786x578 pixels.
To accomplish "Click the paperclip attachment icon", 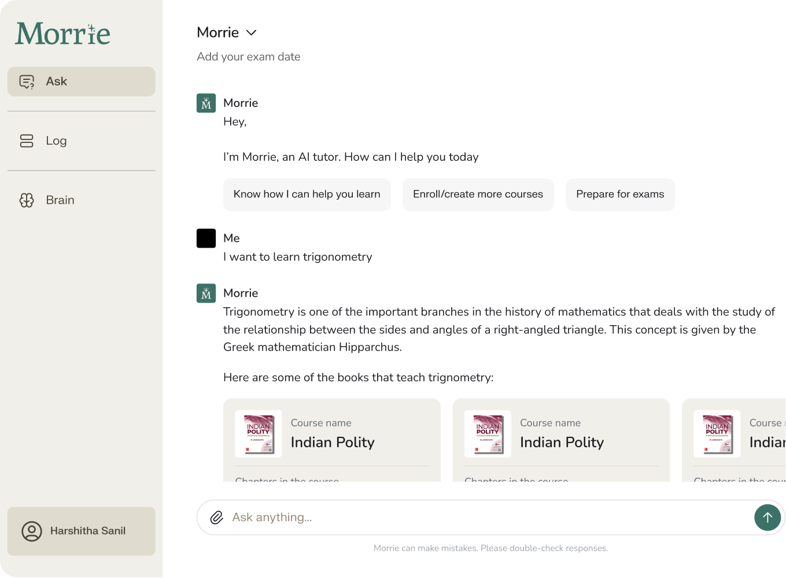I will pos(216,517).
